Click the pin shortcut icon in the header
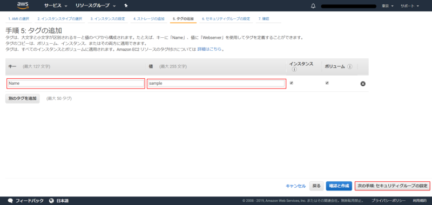The width and height of the screenshot is (432, 205). [126, 5]
